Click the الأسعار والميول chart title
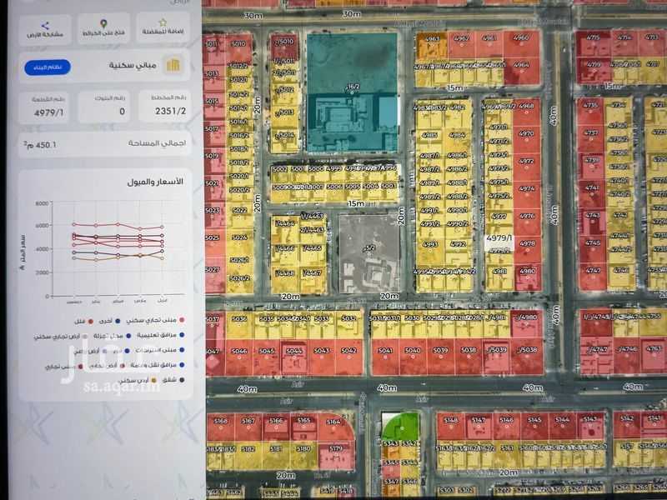667x500 pixels. (x=155, y=182)
